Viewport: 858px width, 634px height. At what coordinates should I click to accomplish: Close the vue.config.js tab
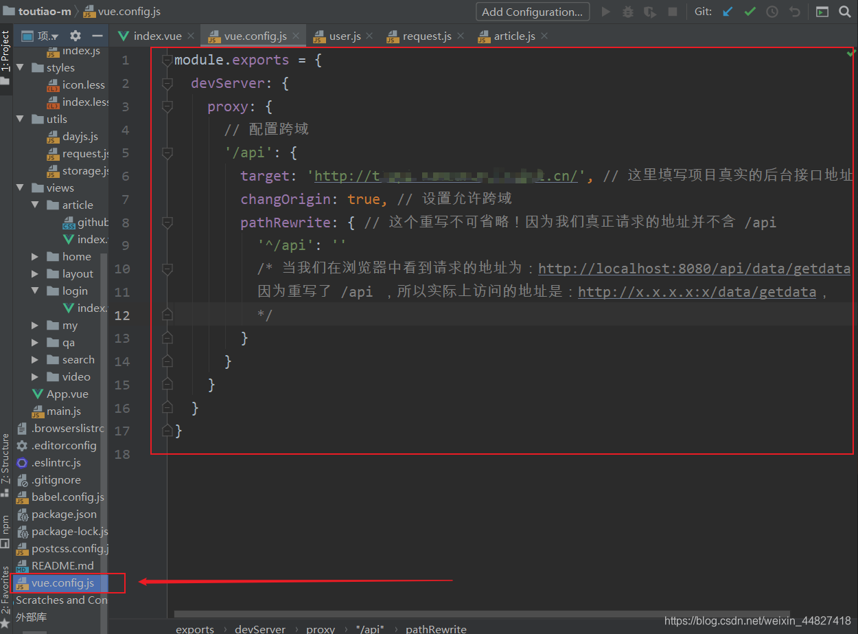pyautogui.click(x=296, y=36)
